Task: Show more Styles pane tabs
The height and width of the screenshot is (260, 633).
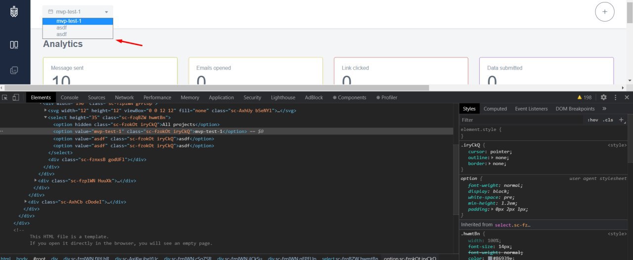Action: tap(604, 109)
